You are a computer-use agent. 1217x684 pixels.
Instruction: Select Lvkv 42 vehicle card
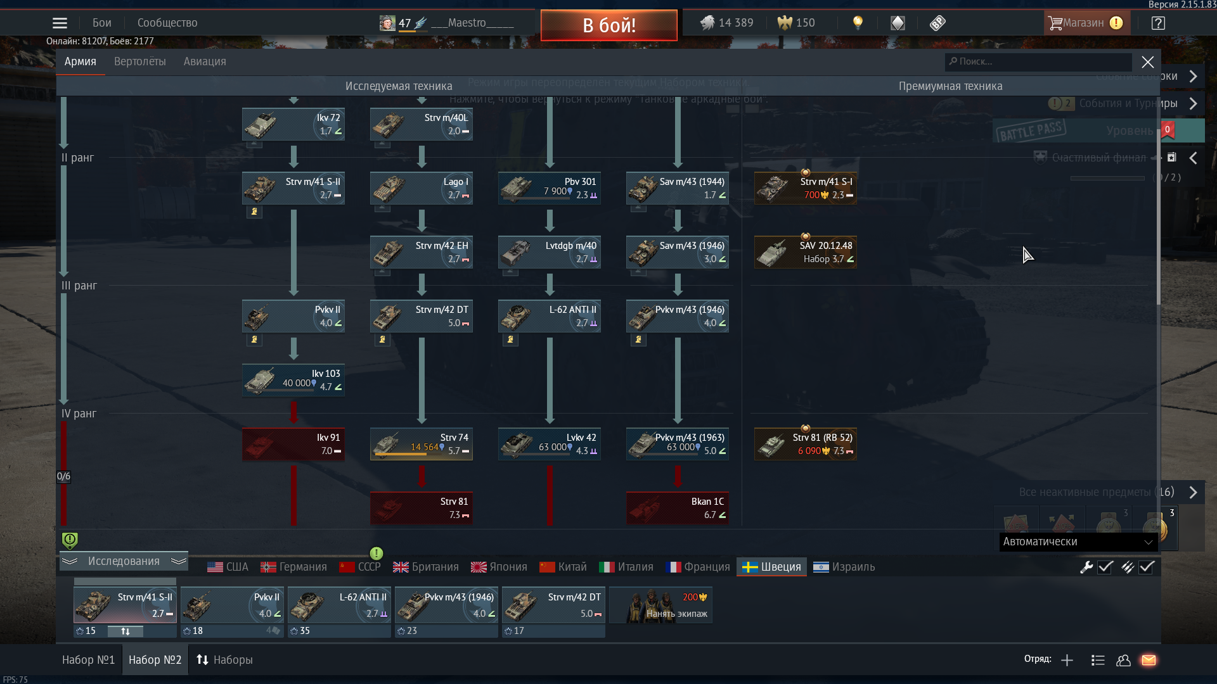pyautogui.click(x=550, y=444)
